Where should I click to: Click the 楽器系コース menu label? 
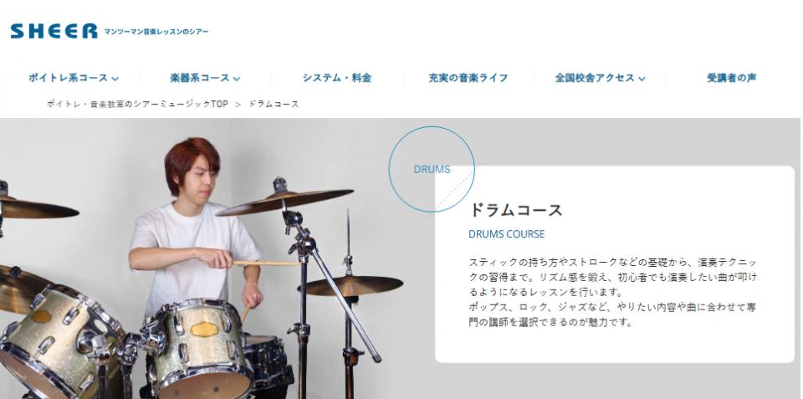click(200, 78)
